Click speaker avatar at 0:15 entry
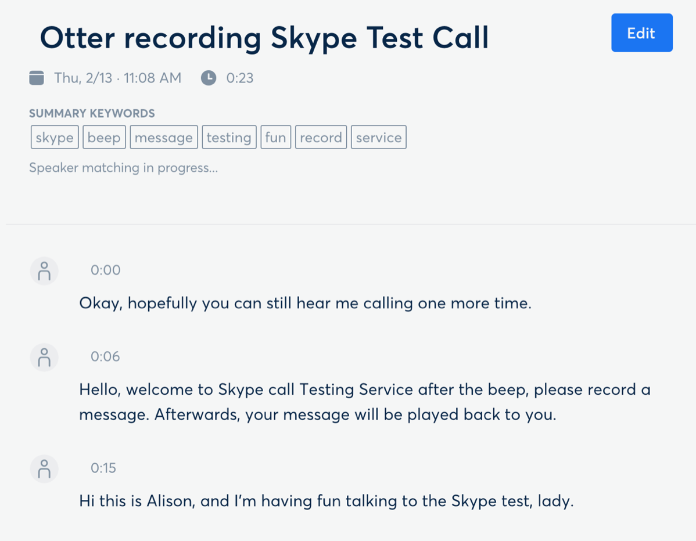The width and height of the screenshot is (696, 541). pos(44,468)
